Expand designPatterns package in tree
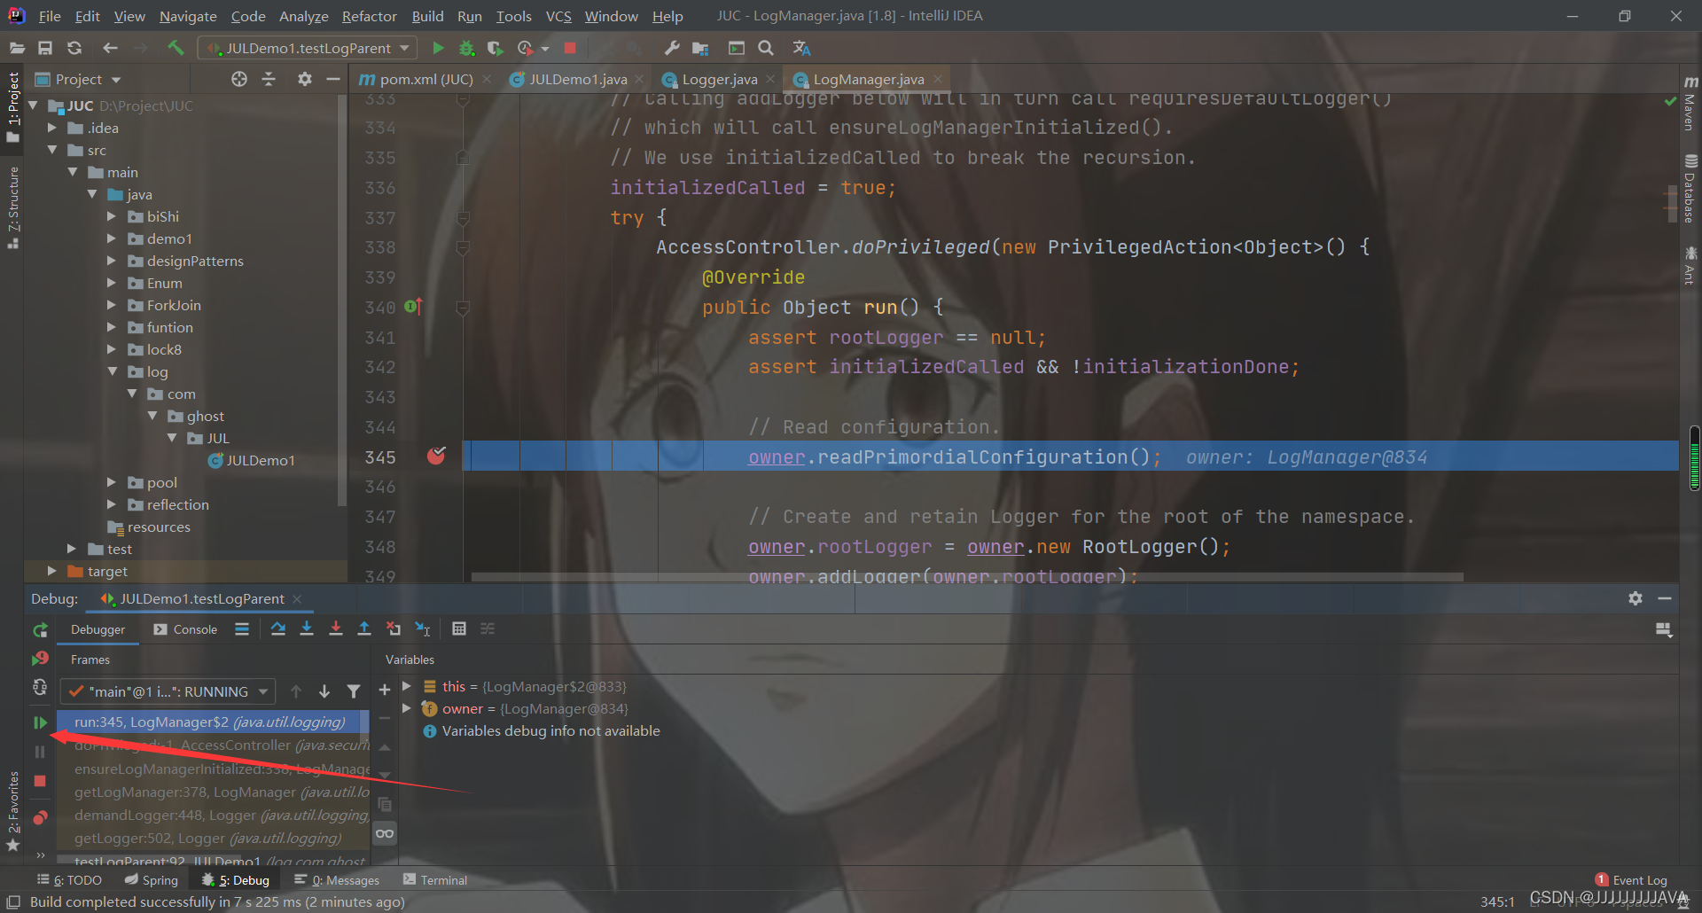The width and height of the screenshot is (1702, 913). [x=112, y=261]
